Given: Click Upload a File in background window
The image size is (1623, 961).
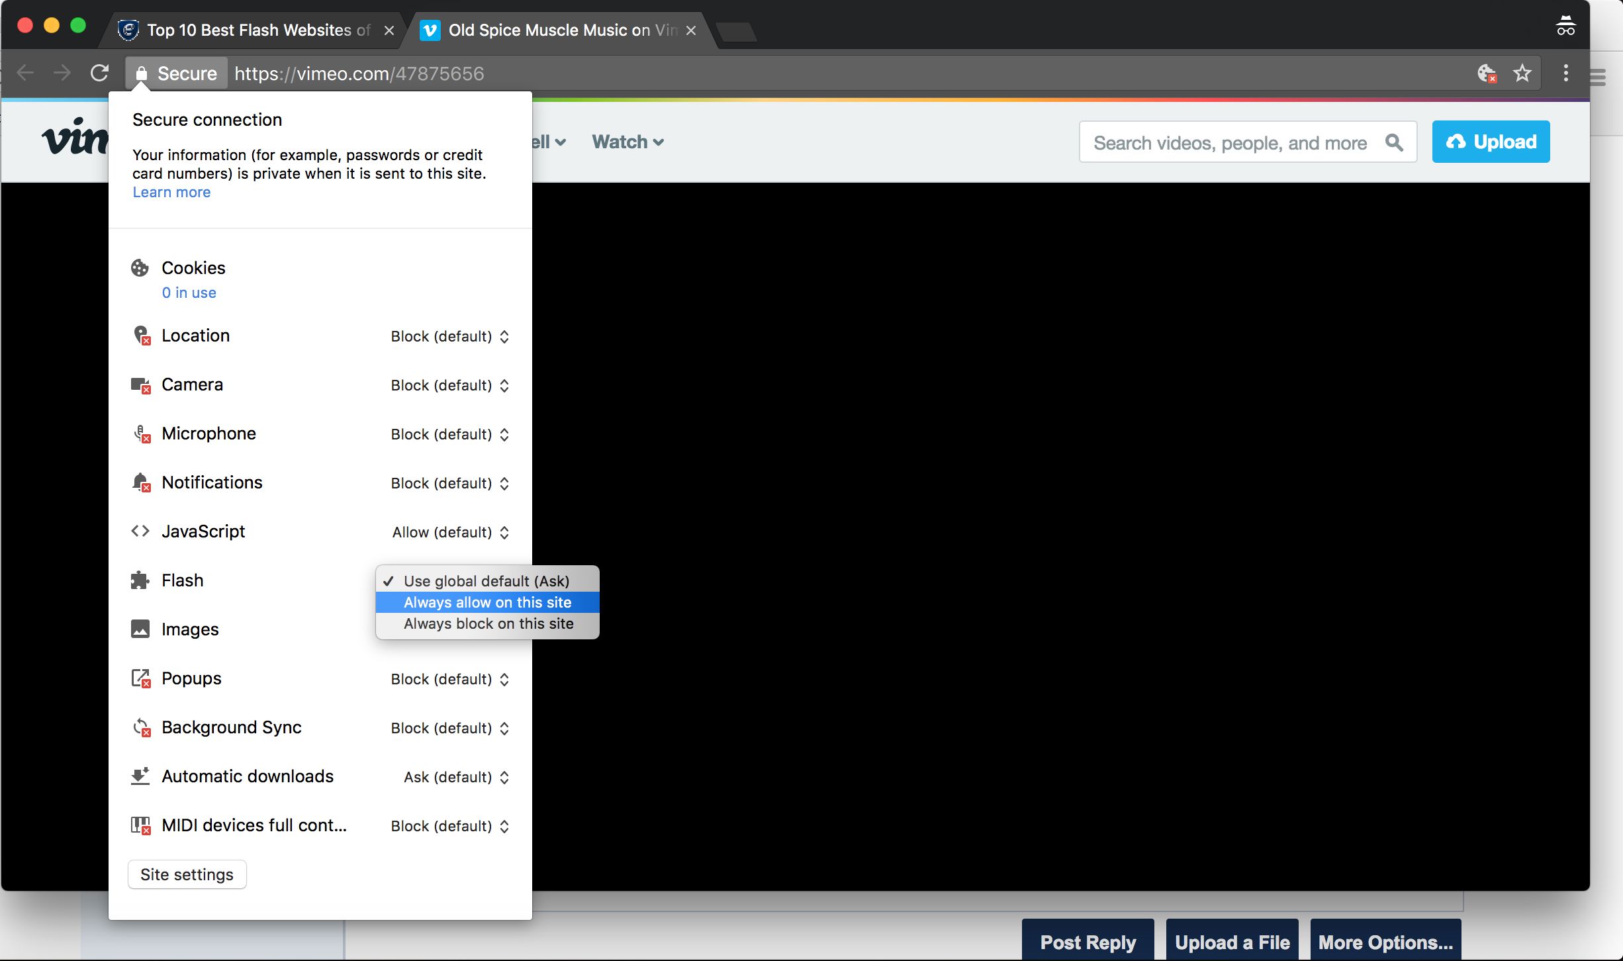Looking at the screenshot, I should (1232, 941).
